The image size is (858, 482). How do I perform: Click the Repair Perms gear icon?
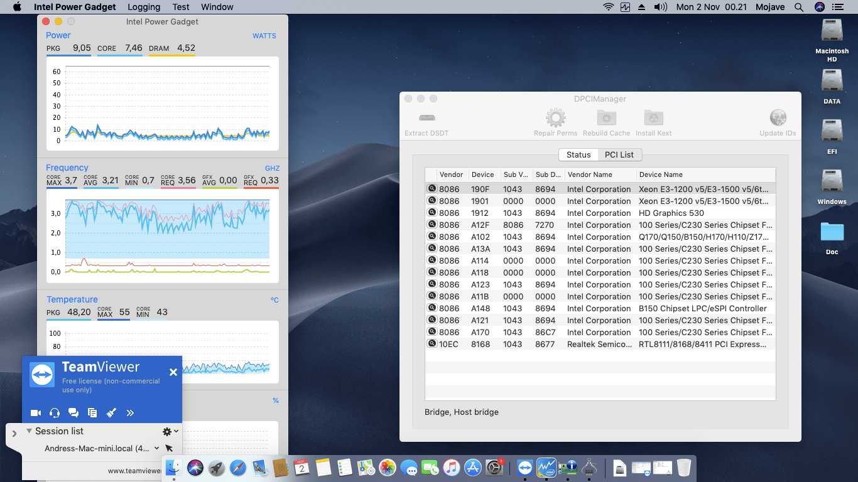click(555, 118)
